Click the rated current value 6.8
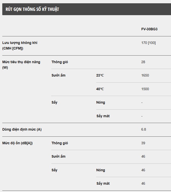This screenshot has width=171, height=192. point(143,129)
